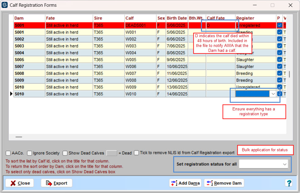
Task: Click the row pointer arrow beside S010
Action: pyautogui.click(x=11, y=94)
